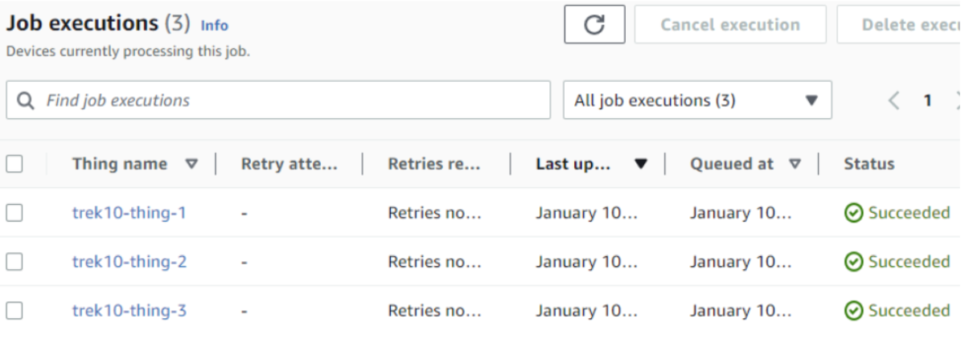Click the Succeeded icon for trek10-thing-1
Viewport: 965px width, 343px height.
tap(854, 213)
